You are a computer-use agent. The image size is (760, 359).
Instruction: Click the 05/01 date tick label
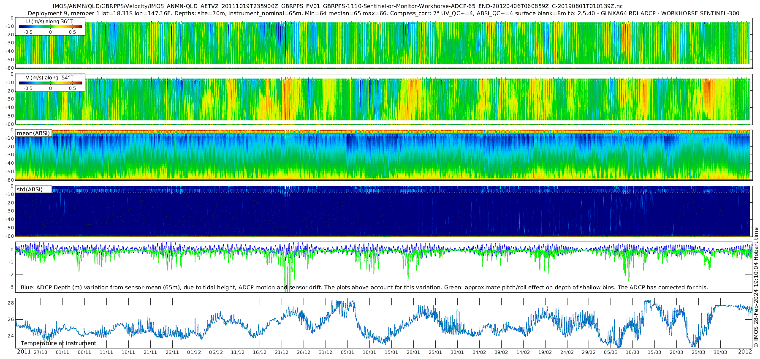[347, 352]
